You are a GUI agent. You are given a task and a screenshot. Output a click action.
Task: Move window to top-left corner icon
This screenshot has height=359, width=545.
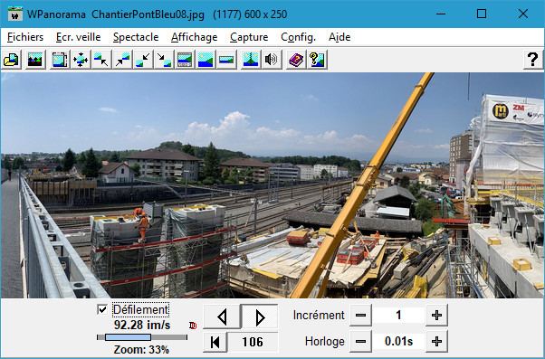[x=101, y=60]
